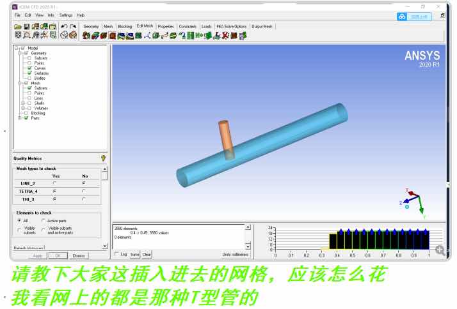Click the Local Coordinate System icon

(44, 35)
